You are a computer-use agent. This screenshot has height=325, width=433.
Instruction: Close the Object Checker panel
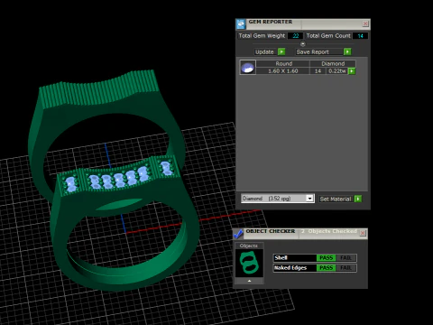click(x=363, y=233)
